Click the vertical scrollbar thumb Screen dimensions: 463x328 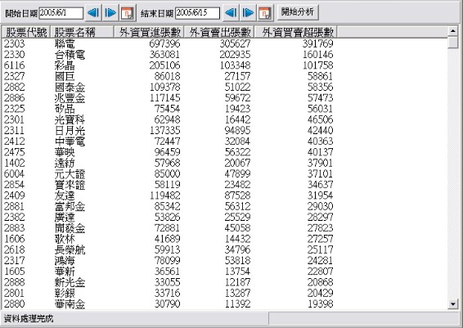point(452,42)
